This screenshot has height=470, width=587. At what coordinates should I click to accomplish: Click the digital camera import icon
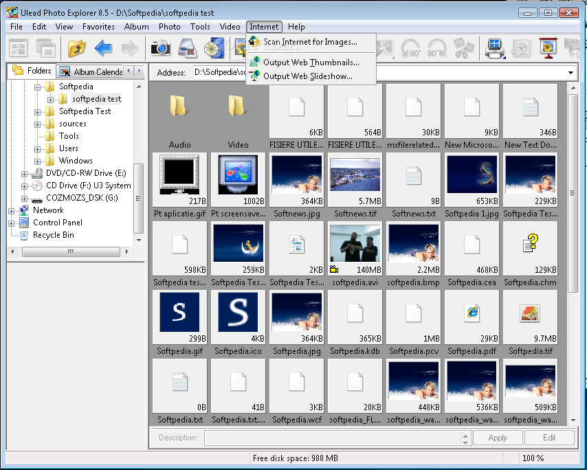point(161,48)
